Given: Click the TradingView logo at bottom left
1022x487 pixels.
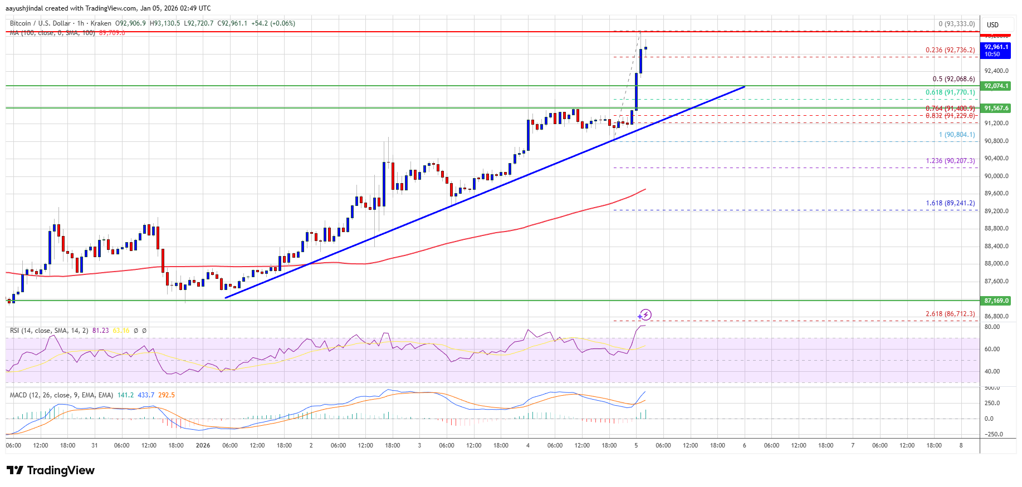Looking at the screenshot, I should pyautogui.click(x=51, y=470).
